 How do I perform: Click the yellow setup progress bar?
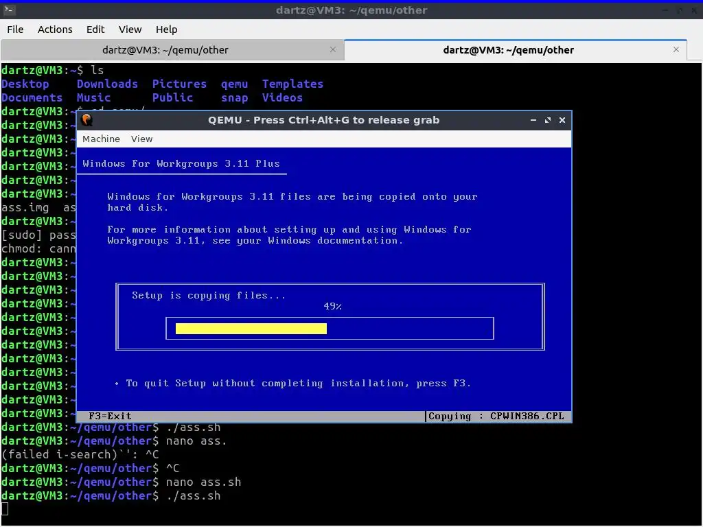pos(251,329)
